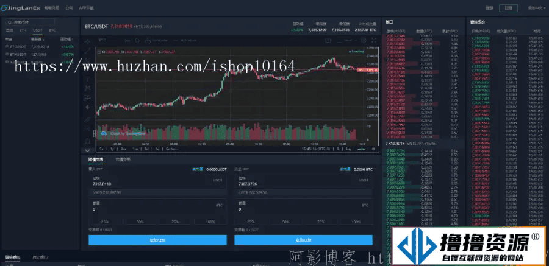This screenshot has height=266, width=549.
Task: Open the chart bottom-right settings icon
Action: pyautogui.click(x=373, y=149)
